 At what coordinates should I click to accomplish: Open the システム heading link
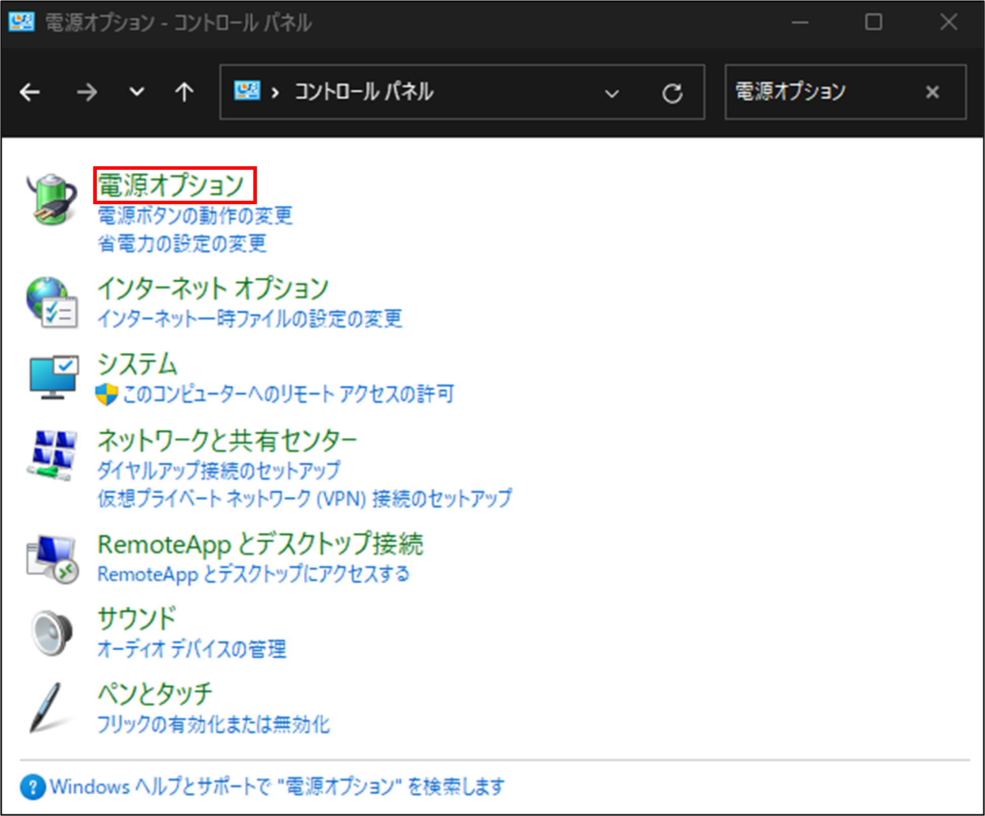(137, 364)
